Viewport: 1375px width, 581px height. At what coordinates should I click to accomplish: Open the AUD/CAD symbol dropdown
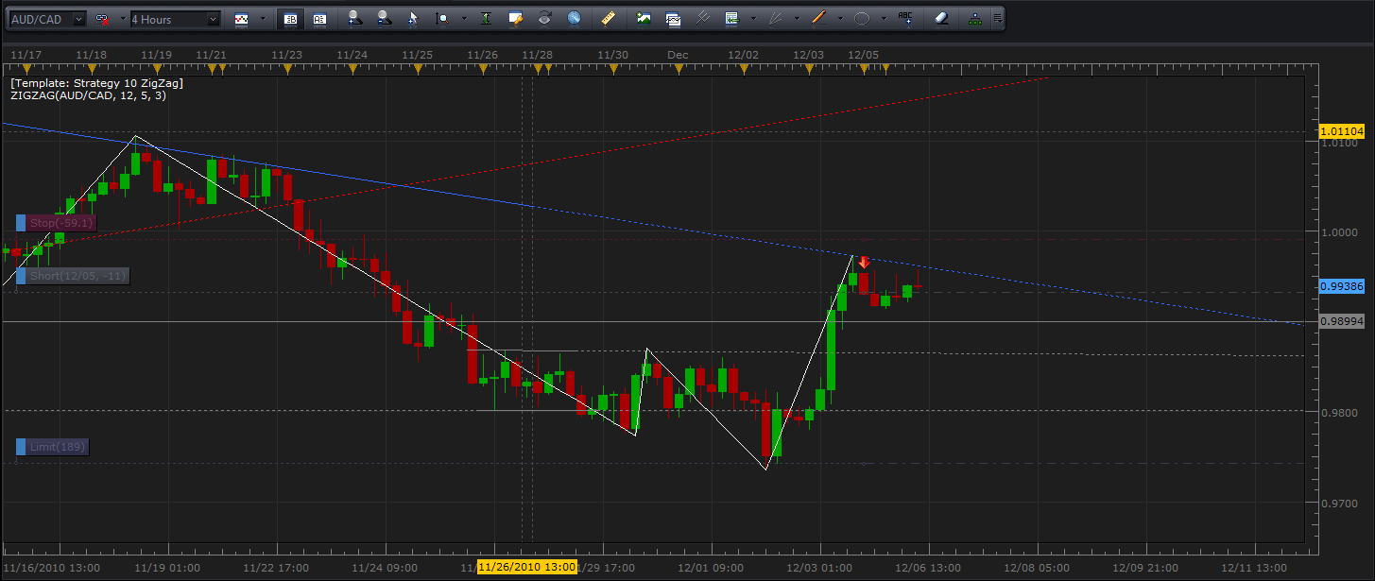(77, 19)
